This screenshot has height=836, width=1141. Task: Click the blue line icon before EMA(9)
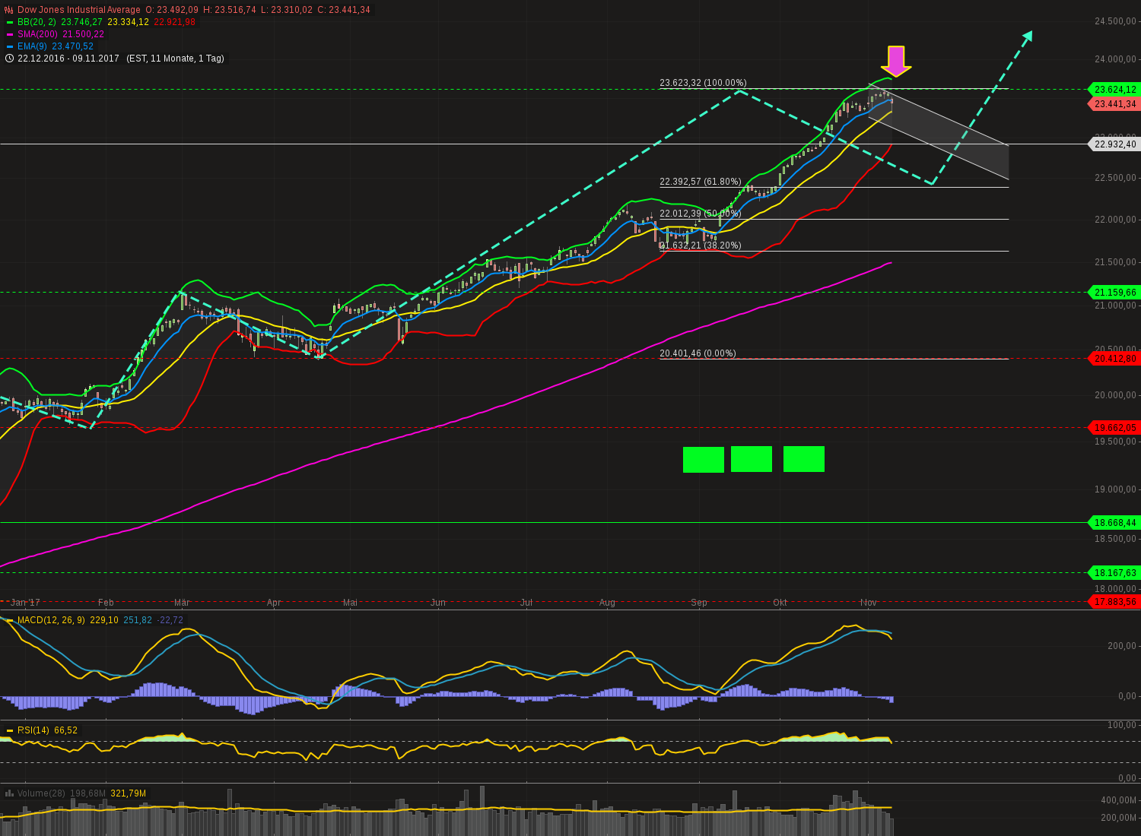(x=9, y=46)
